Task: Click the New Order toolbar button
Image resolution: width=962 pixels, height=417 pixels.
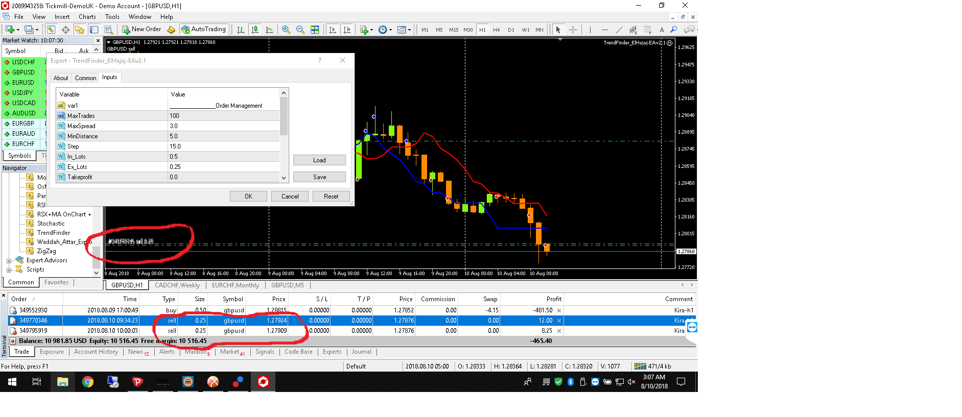Action: (x=142, y=30)
